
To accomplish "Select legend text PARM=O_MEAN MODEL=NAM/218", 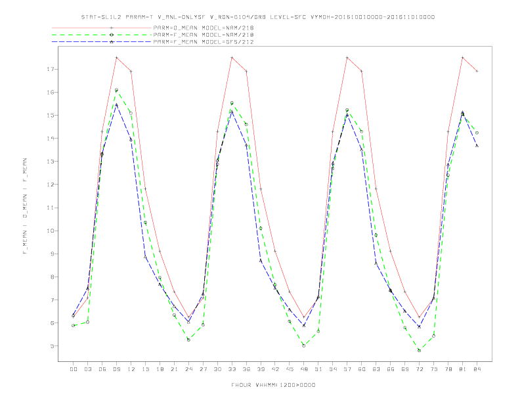I will [204, 28].
